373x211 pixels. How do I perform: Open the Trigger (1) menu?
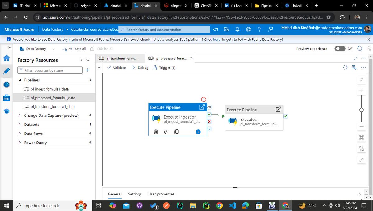tap(164, 68)
